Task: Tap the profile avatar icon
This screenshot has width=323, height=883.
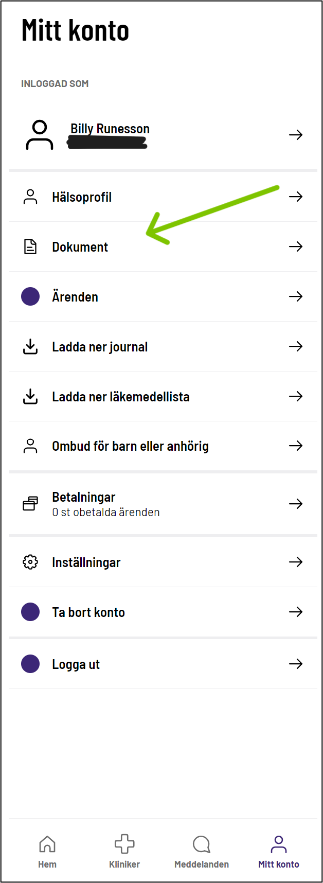Action: click(40, 135)
